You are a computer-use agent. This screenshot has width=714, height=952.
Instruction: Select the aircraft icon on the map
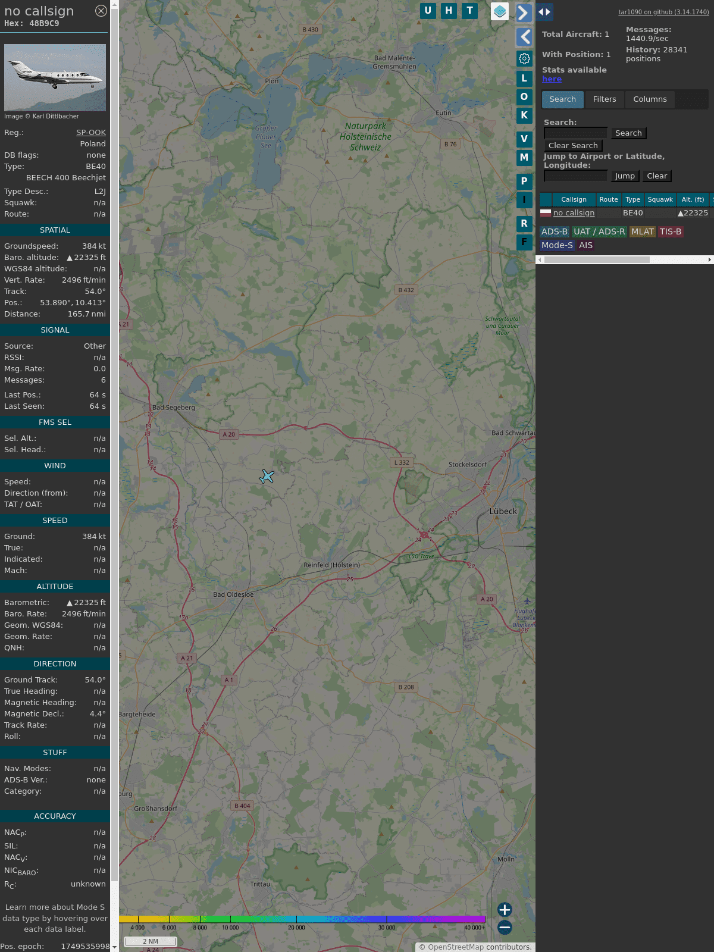click(x=267, y=477)
